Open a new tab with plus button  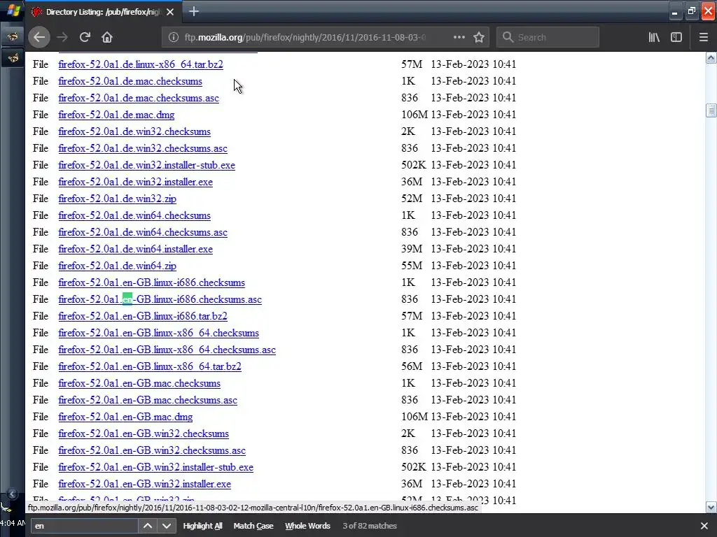[194, 11]
